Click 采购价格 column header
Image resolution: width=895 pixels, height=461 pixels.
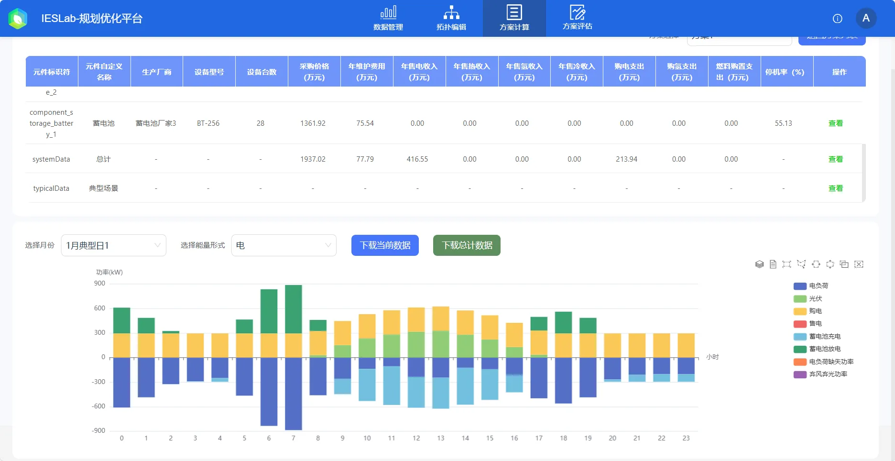click(x=315, y=72)
